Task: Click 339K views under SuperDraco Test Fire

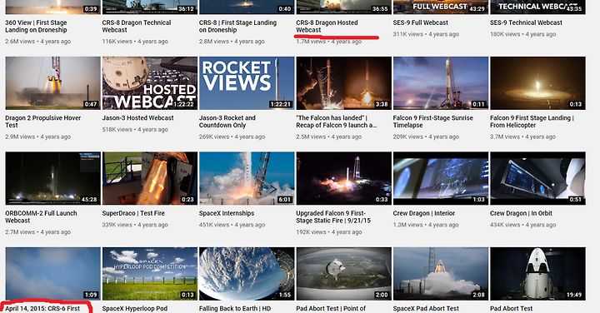Action: [117, 225]
